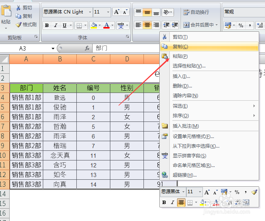Click the phonetic guide (wén) icon in ribbon
265x221 pixels.
point(121,25)
